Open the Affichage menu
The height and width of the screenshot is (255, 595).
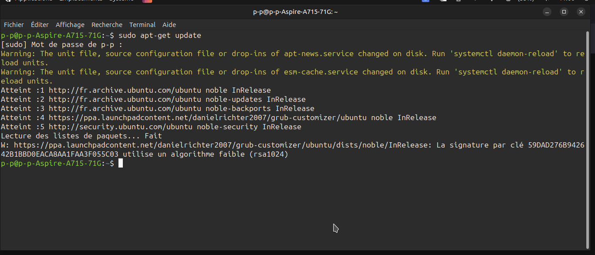click(70, 25)
